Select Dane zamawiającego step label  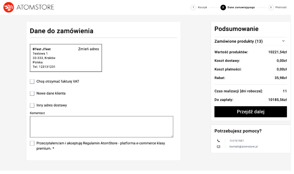coord(241,7)
